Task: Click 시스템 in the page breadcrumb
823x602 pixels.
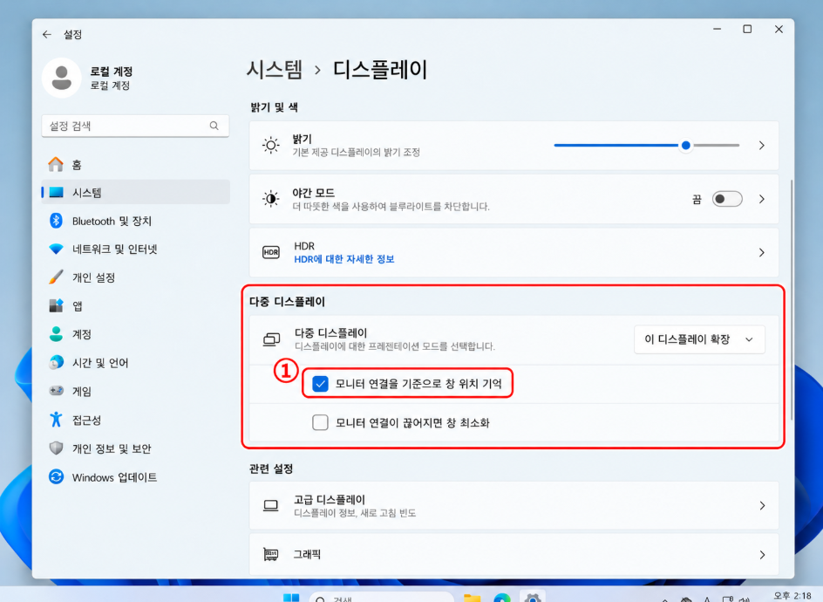Action: click(x=275, y=69)
